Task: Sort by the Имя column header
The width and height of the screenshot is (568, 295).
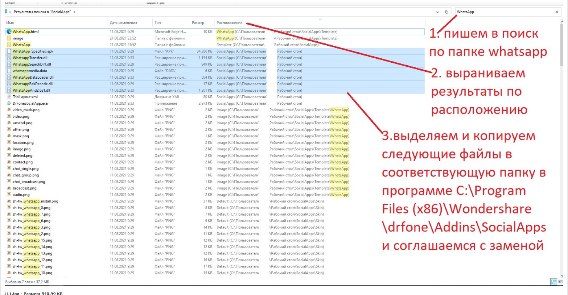Action: [10, 22]
